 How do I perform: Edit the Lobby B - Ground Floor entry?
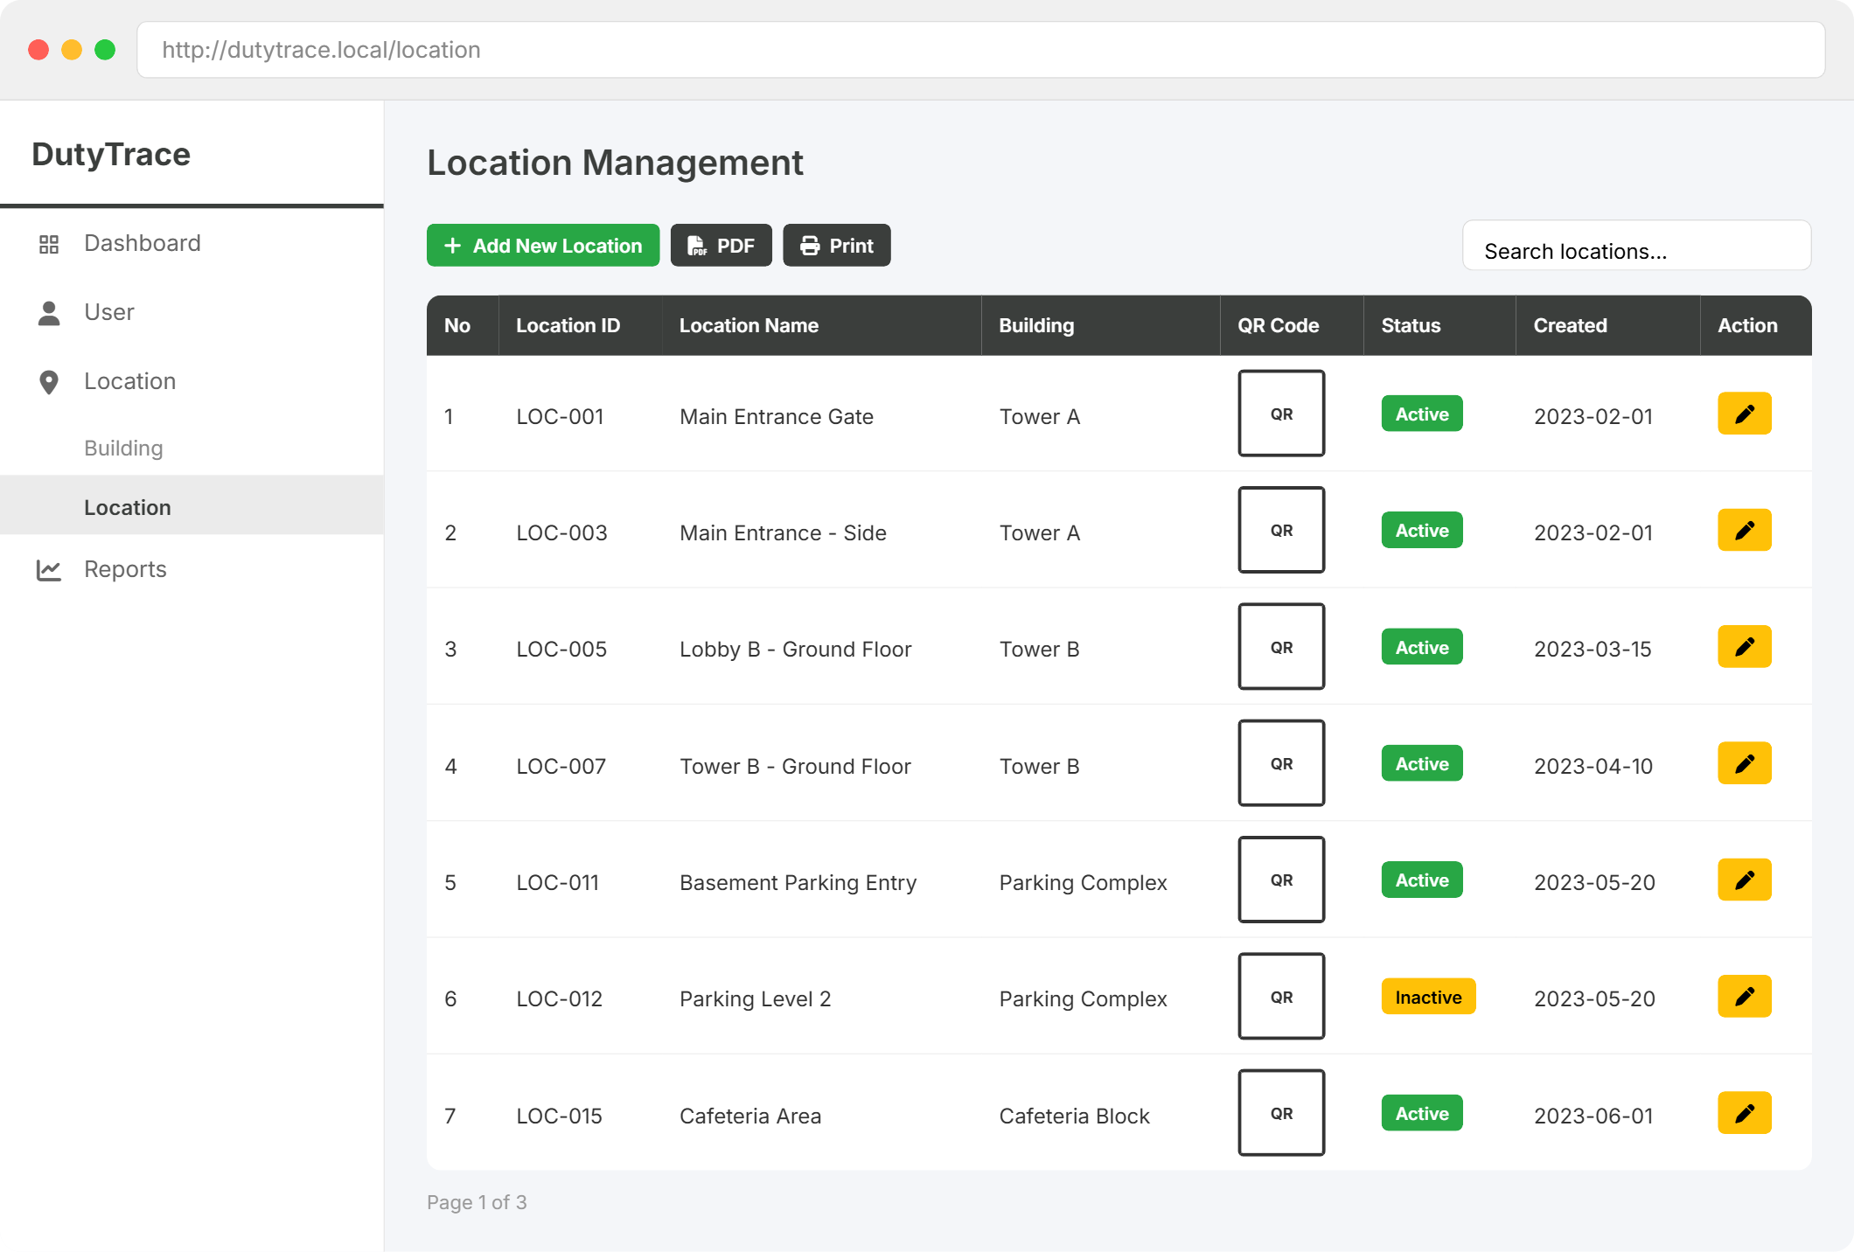click(1744, 647)
